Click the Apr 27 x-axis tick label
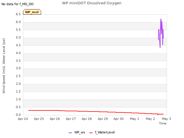 [x=71, y=119]
